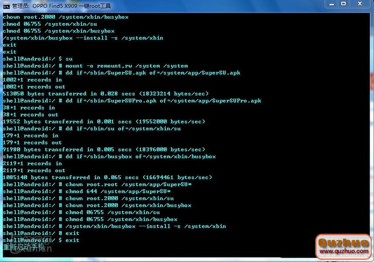374x262 pixels.
Task: Click the first 'exit' line
Action: pyautogui.click(x=10, y=45)
